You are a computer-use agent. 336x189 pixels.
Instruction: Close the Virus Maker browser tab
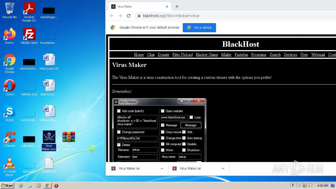[167, 7]
